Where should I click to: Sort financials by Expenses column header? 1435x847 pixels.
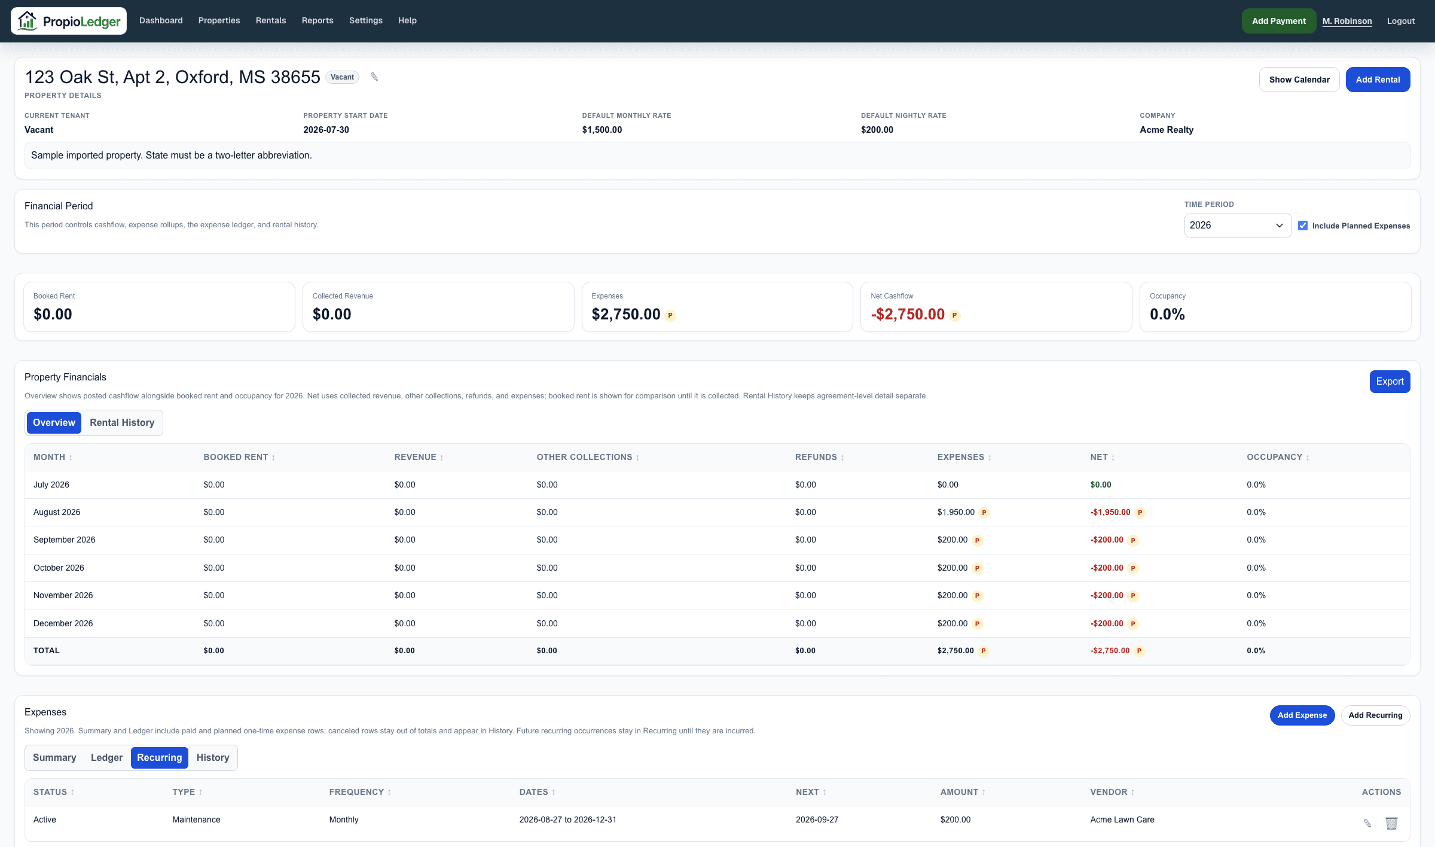964,457
